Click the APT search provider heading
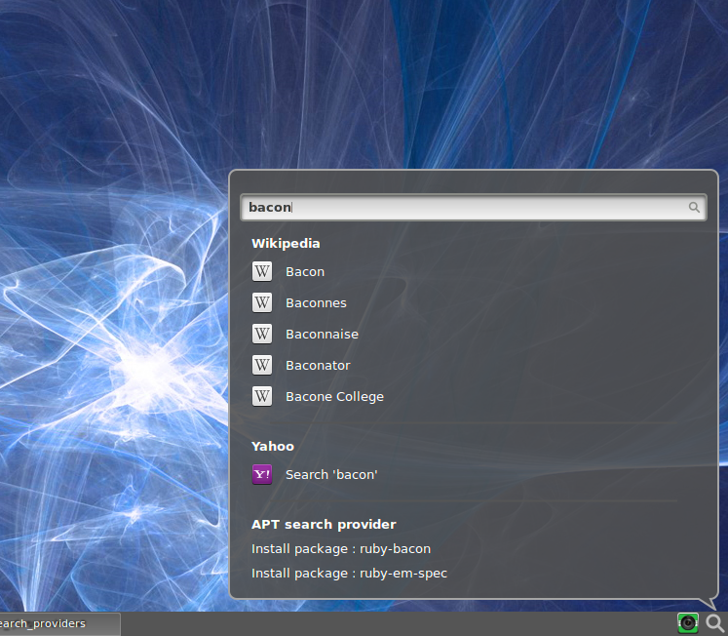 click(x=324, y=525)
